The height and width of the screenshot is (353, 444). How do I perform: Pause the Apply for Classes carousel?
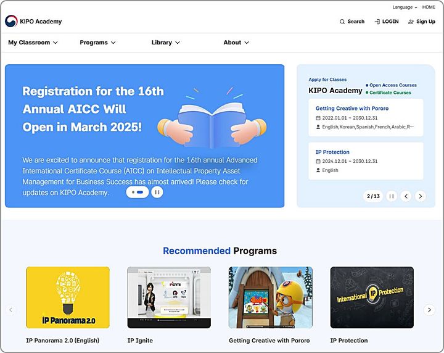[x=392, y=196]
